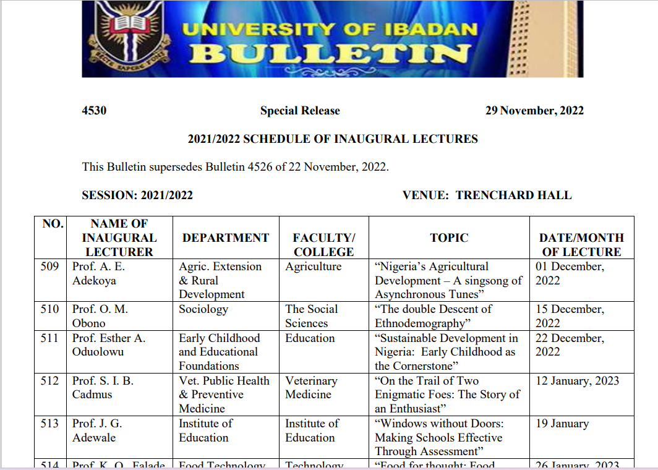Image resolution: width=658 pixels, height=470 pixels.
Task: Click the NAME OF INAUGURAL LECTURER column header
Action: pyautogui.click(x=119, y=237)
